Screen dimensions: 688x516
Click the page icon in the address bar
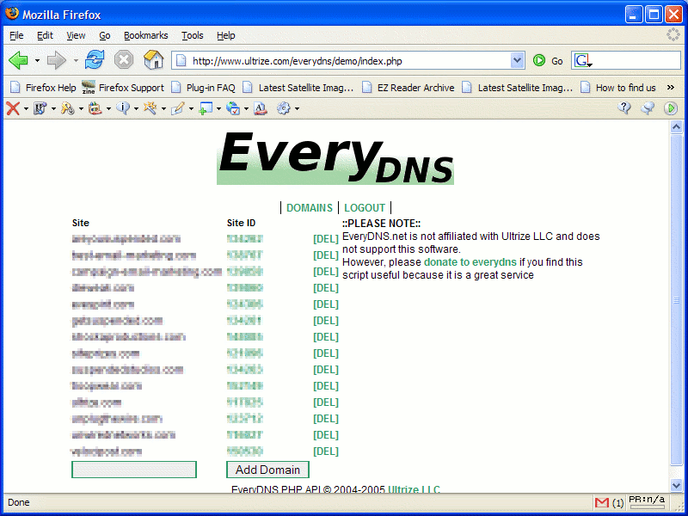tap(181, 60)
